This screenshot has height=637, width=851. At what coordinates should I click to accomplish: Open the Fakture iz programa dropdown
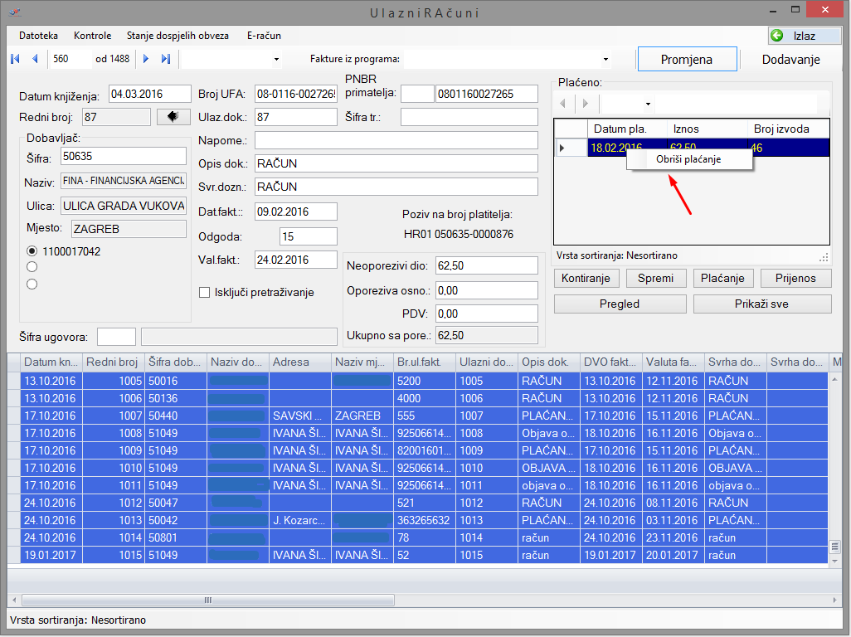605,60
